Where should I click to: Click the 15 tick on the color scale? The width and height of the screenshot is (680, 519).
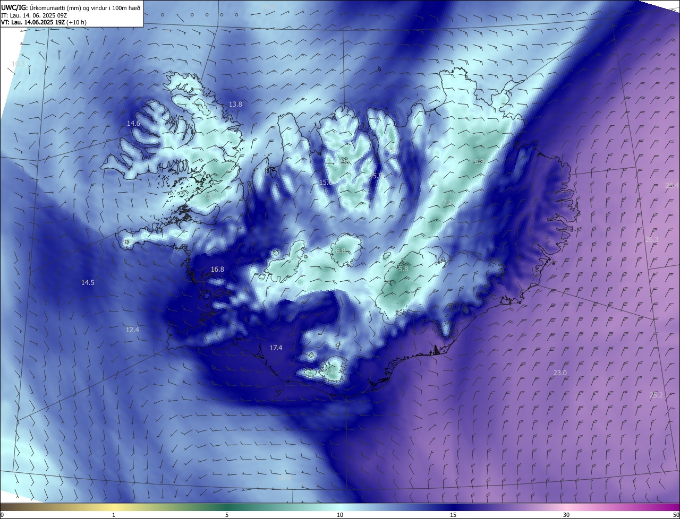pos(453,515)
